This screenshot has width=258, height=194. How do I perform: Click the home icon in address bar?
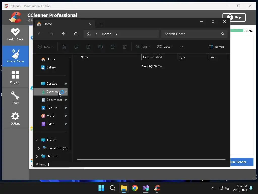[88, 34]
